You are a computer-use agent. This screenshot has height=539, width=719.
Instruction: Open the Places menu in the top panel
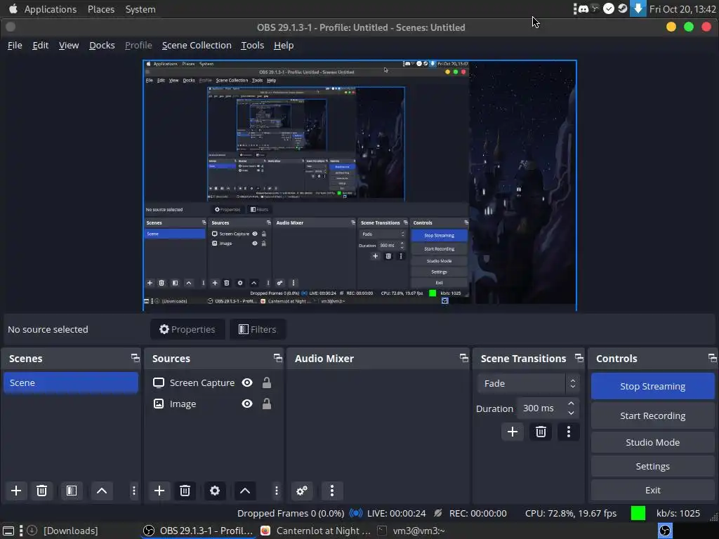(x=101, y=9)
